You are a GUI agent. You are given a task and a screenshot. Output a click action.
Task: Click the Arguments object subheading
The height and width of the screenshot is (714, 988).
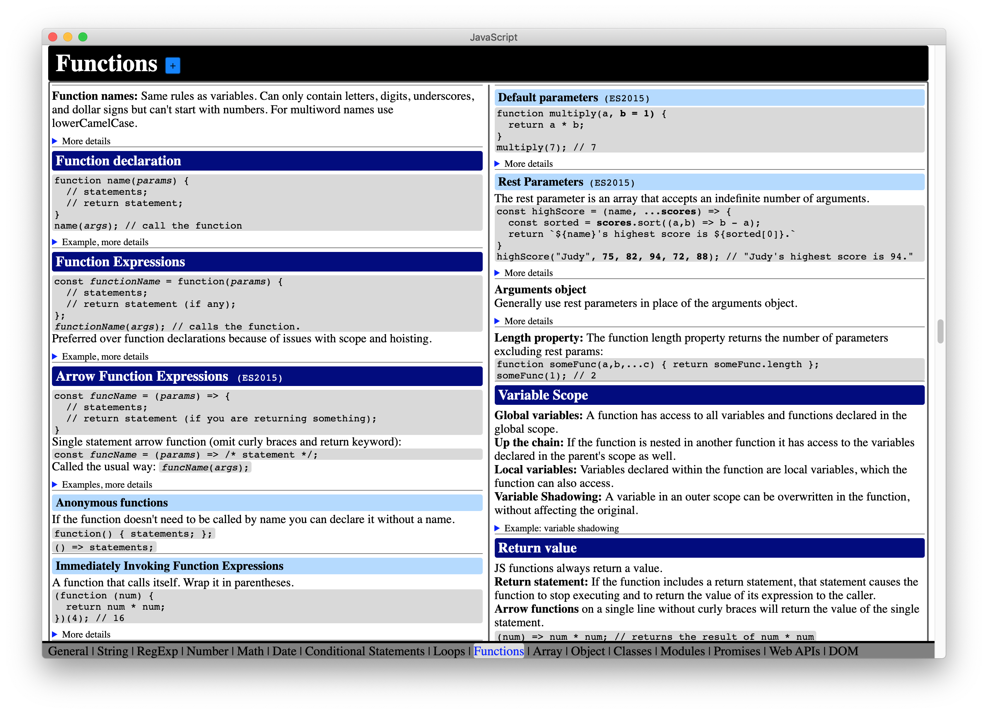coord(540,290)
